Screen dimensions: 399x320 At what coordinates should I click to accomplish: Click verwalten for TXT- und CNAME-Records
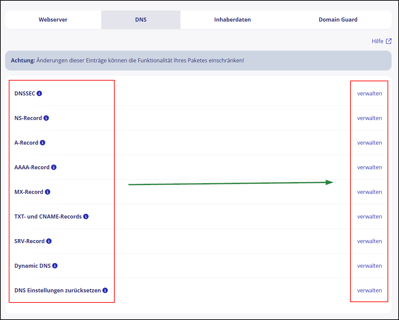click(369, 216)
